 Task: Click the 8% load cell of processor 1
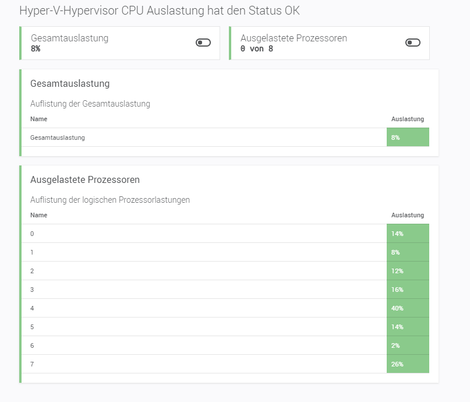click(x=408, y=252)
